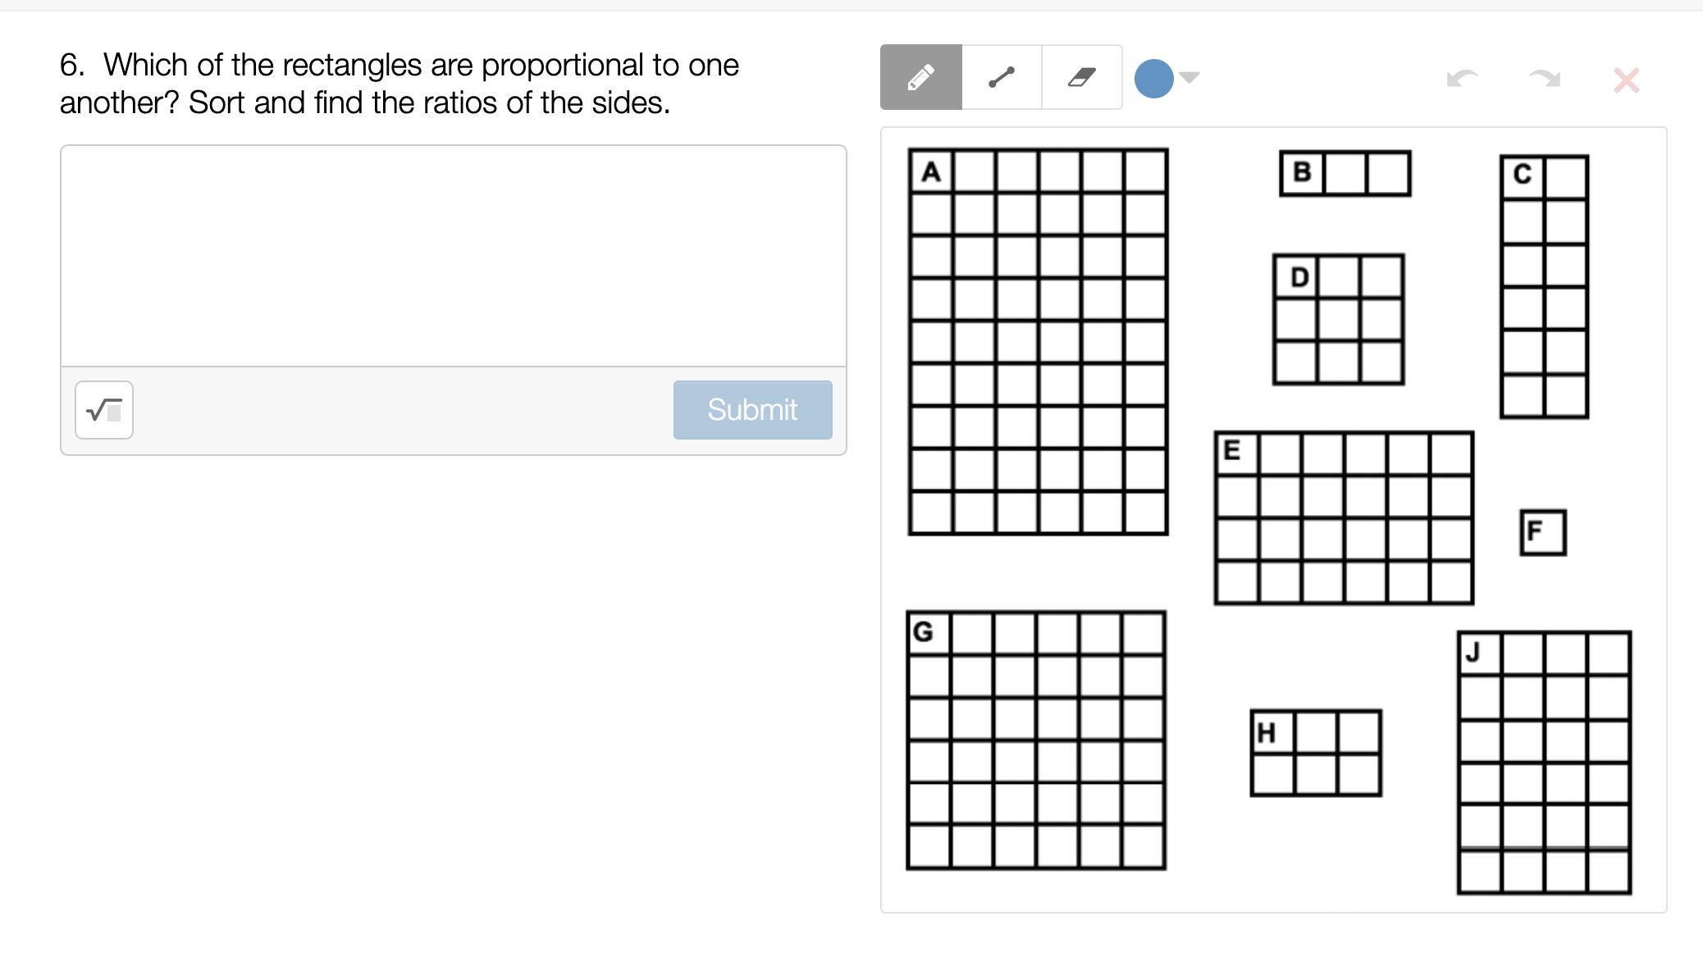Expand the color picker dropdown arrow

[x=1189, y=77]
